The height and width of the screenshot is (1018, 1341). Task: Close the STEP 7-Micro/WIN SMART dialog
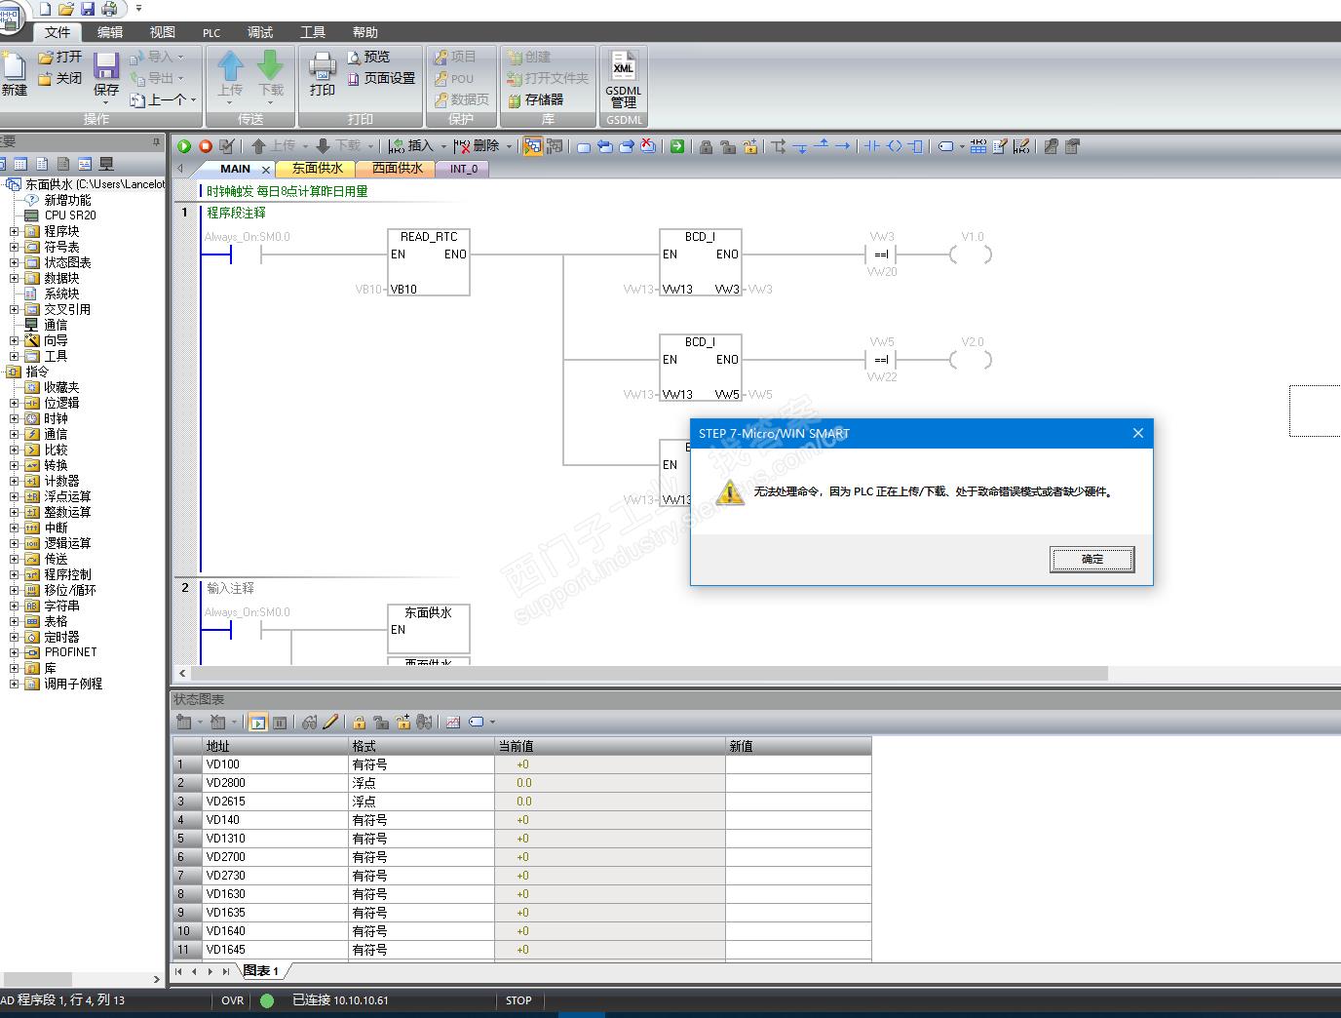click(1137, 433)
